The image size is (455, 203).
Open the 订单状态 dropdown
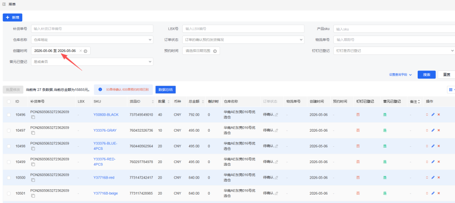(243, 40)
